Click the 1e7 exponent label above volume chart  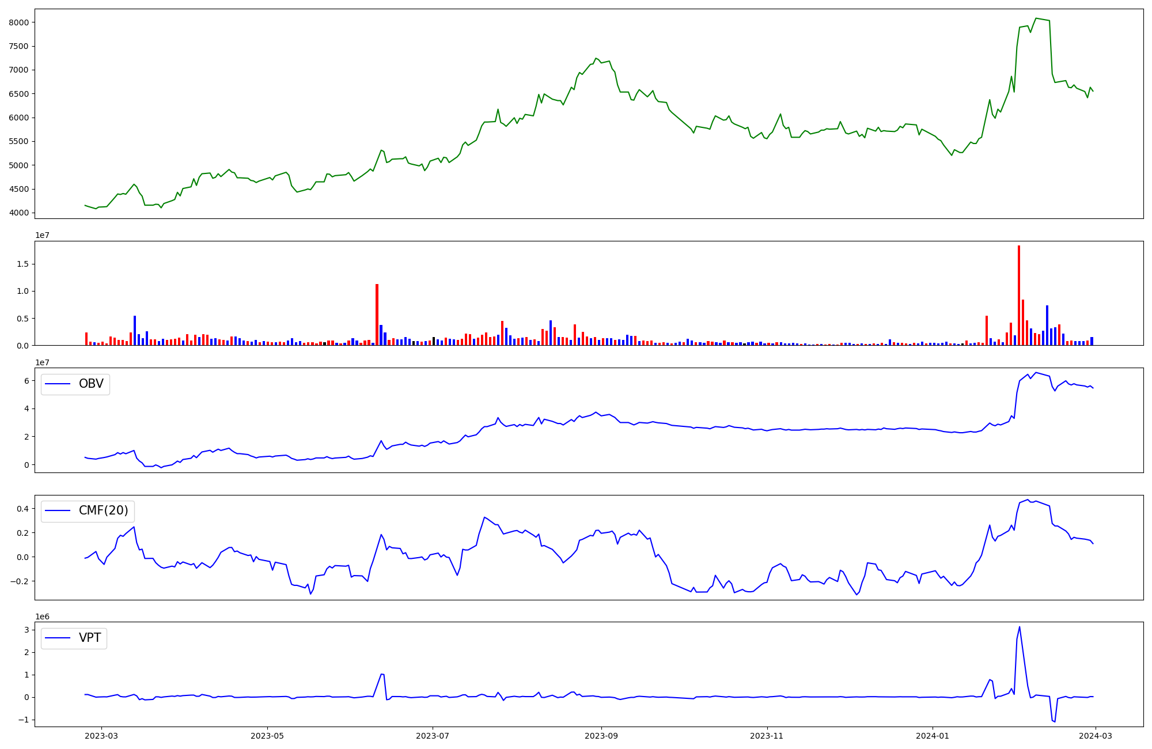click(x=42, y=235)
